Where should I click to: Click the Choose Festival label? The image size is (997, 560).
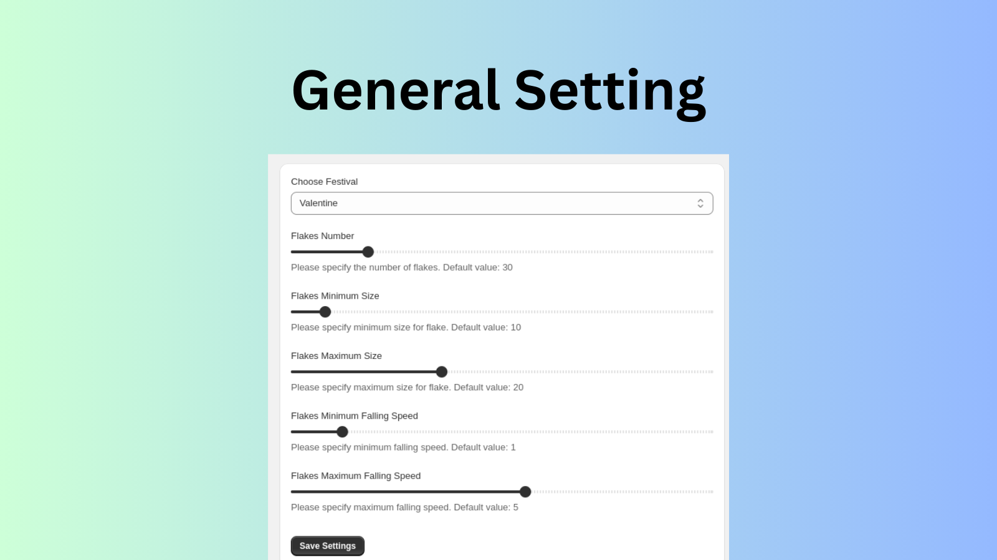324,182
